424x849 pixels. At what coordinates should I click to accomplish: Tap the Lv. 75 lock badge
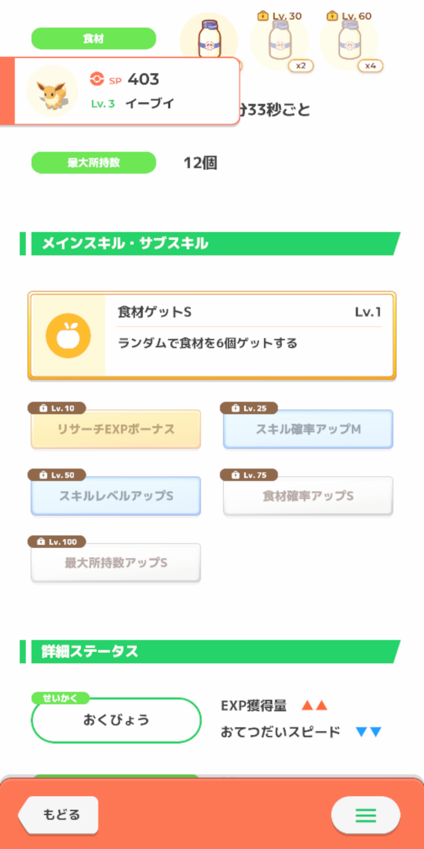[x=249, y=475]
